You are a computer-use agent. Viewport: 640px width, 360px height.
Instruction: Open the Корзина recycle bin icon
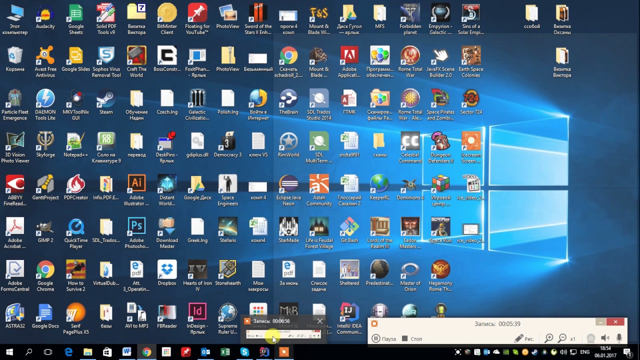pos(15,60)
